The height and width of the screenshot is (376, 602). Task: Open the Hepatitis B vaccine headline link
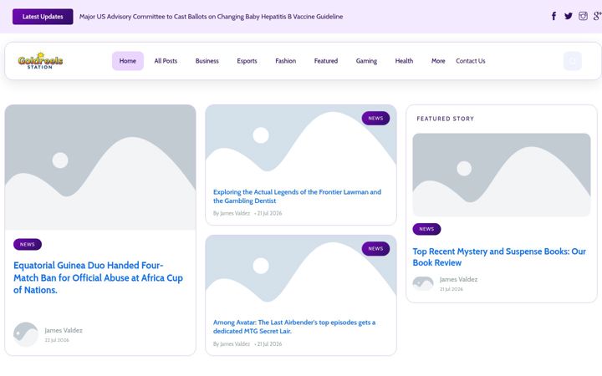[x=211, y=17]
